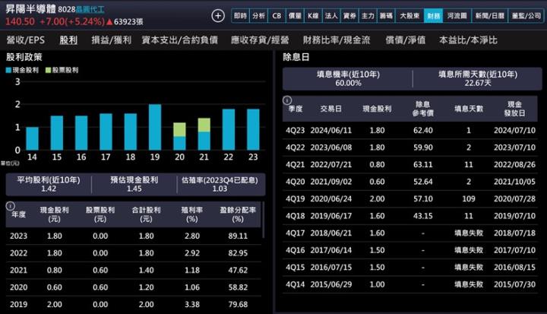Click 109 fill days in 4Q19 row

469,199
